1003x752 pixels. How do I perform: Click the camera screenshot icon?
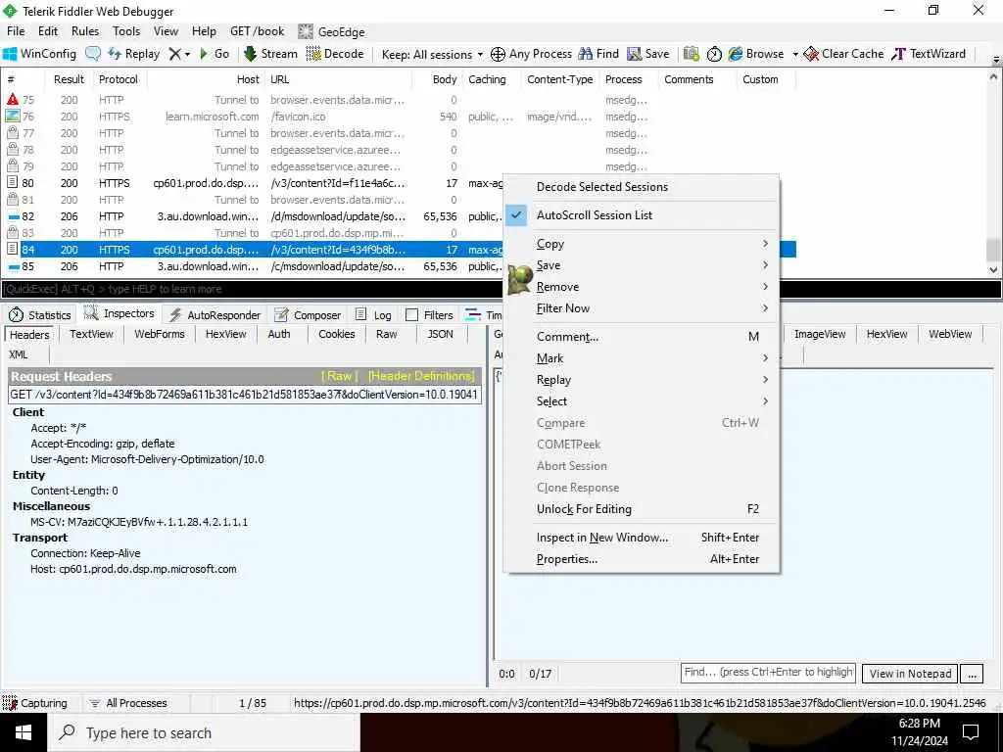(691, 55)
